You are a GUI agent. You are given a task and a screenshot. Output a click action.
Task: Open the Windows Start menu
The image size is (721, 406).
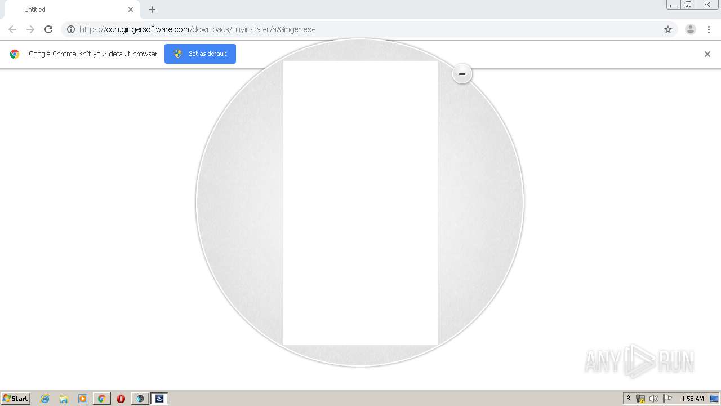[x=16, y=398]
